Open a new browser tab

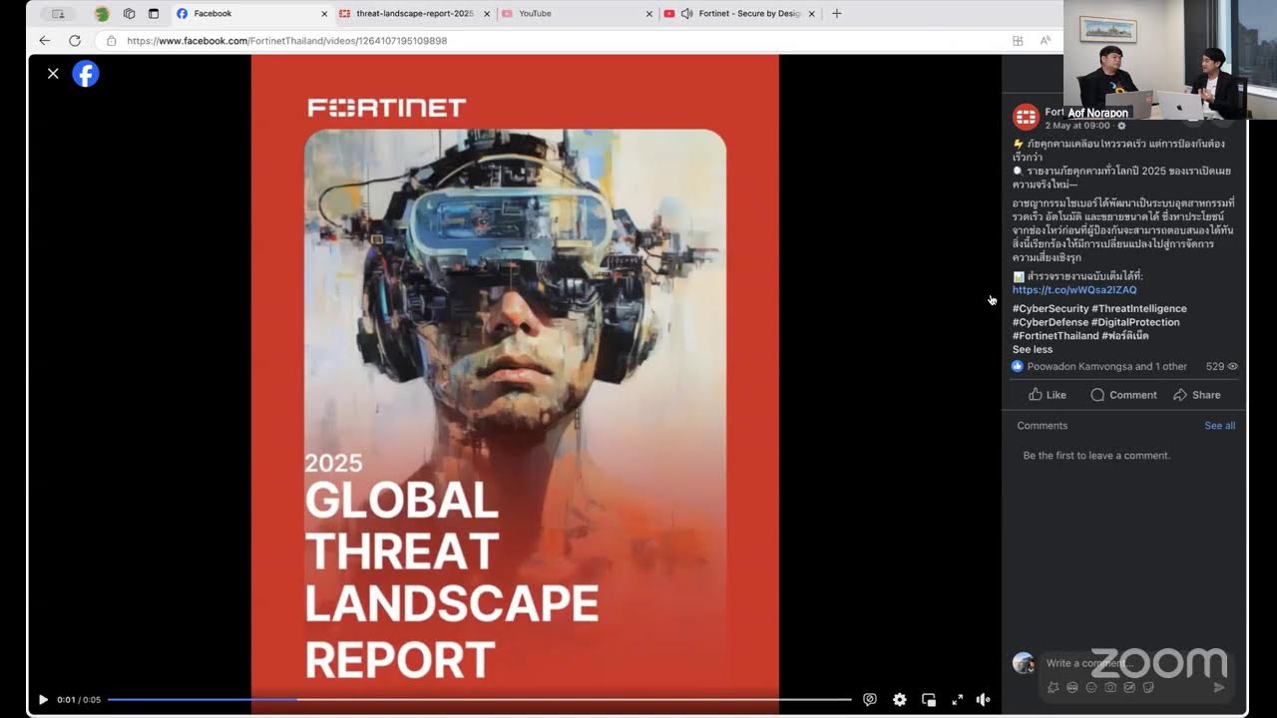pos(836,14)
